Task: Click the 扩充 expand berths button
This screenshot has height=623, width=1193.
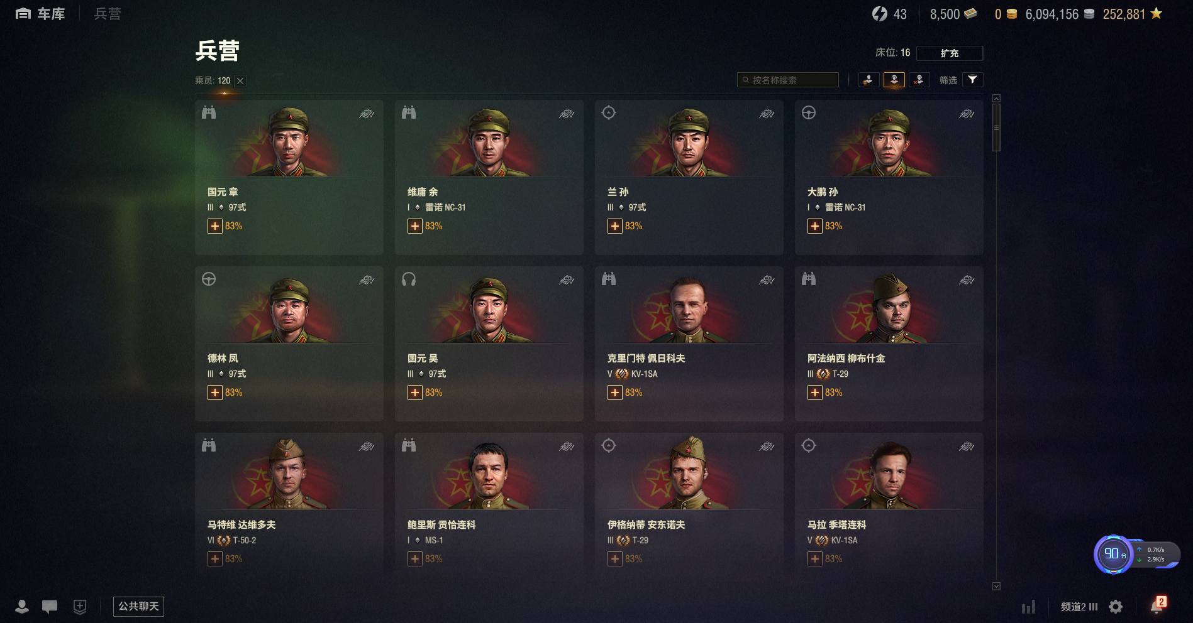Action: click(950, 53)
